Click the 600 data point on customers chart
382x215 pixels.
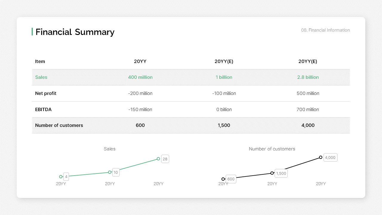(x=223, y=179)
